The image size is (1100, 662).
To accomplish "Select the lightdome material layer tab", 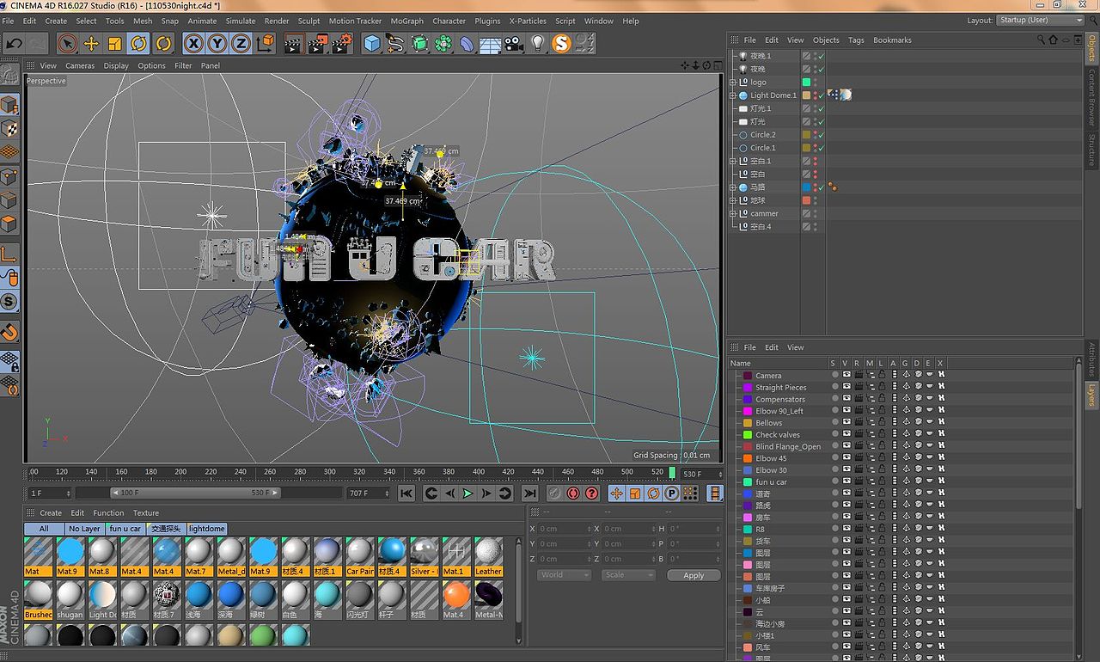I will [207, 529].
